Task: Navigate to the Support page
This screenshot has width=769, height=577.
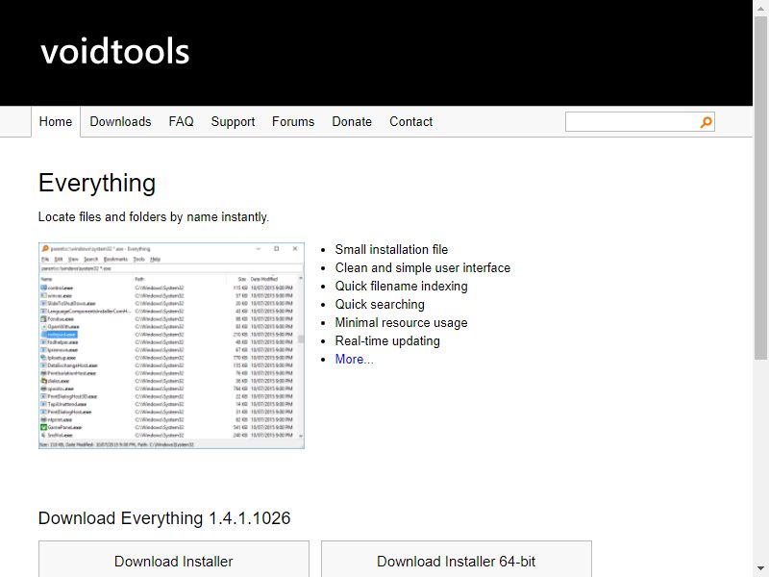Action: (233, 122)
